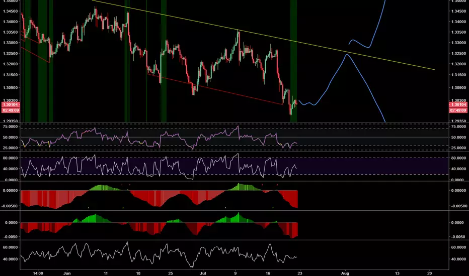Screen dimensions: 469x276
Task: Click 1.33000 on the right price axis
Action: [458, 43]
